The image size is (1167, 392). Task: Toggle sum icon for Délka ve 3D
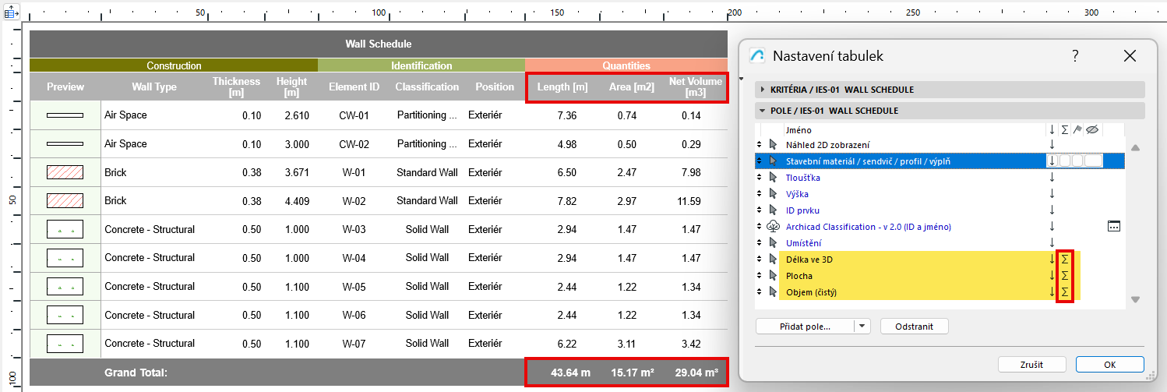click(1065, 260)
